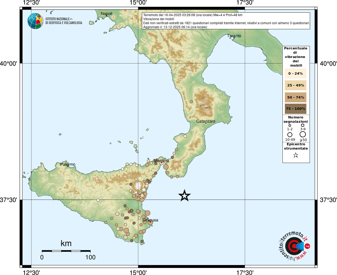Select the 1-2 reports circle in legend

[x=290, y=125]
